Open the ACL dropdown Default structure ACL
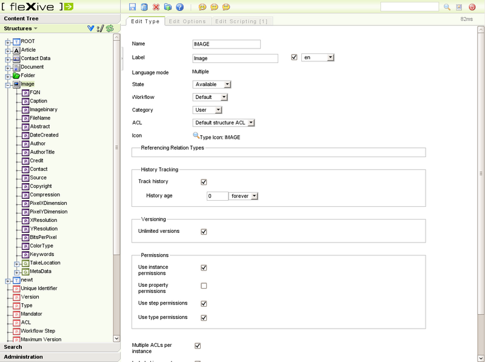Screen dimensions: 485x362 coord(224,123)
